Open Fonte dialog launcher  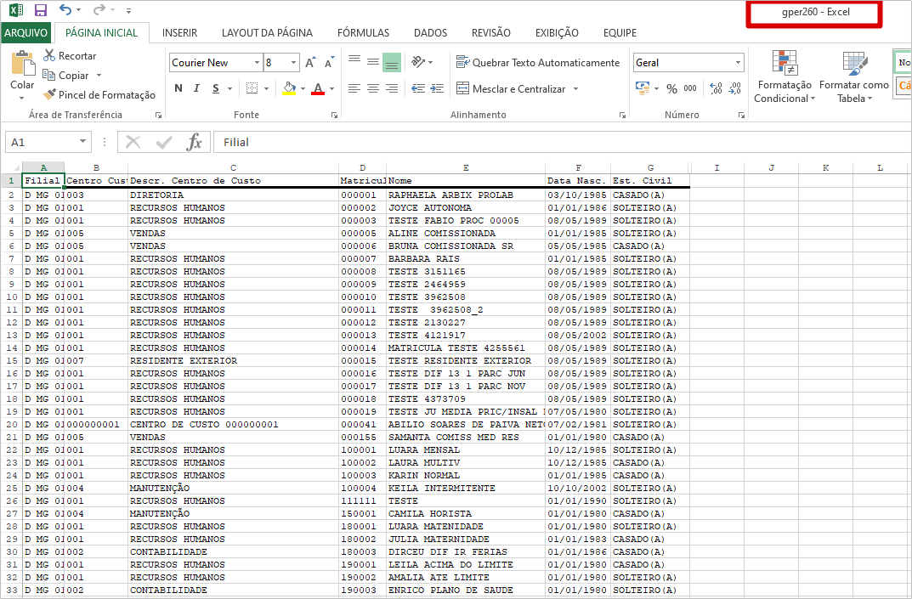pos(334,116)
